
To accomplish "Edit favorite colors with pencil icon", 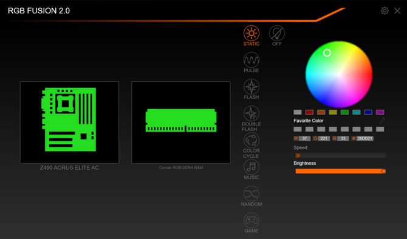I will [x=382, y=121].
